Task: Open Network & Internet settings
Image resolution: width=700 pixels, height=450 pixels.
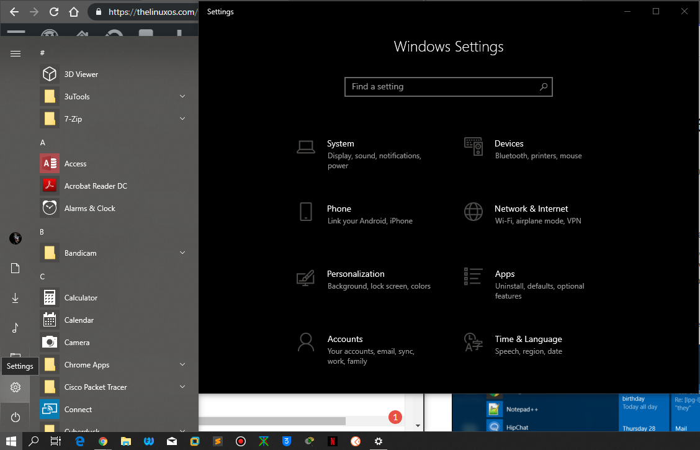Action: pos(531,209)
